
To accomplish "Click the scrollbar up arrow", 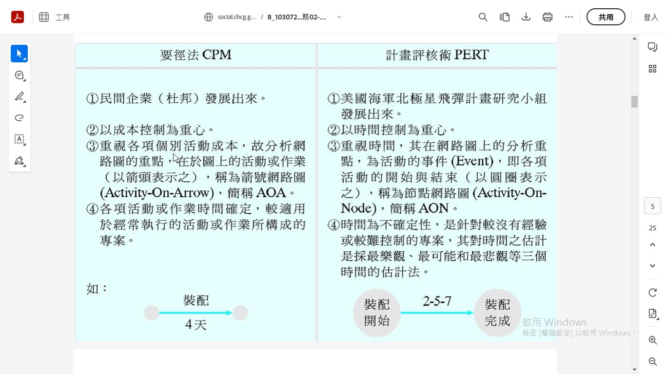I will [634, 38].
